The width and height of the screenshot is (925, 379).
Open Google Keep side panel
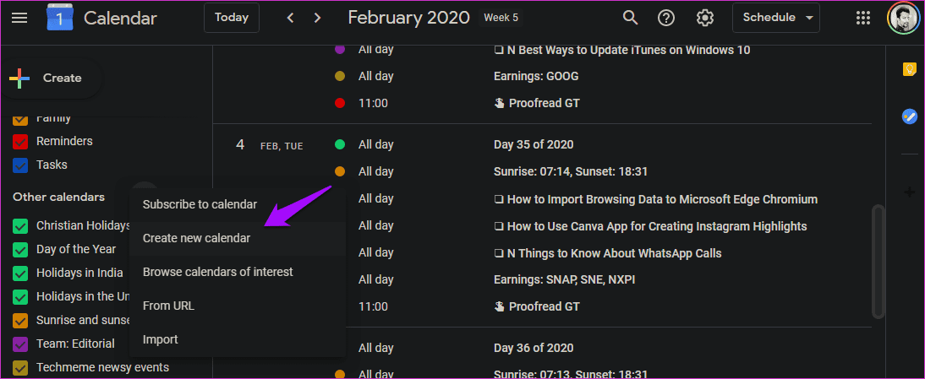[x=909, y=69]
